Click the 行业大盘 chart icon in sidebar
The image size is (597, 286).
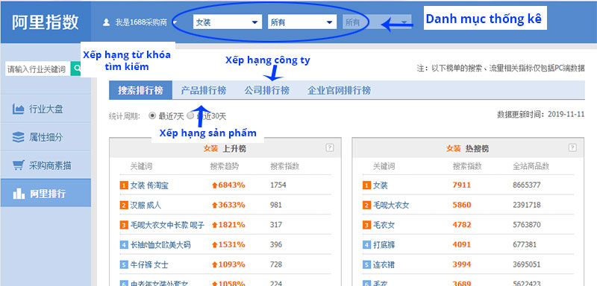click(18, 109)
